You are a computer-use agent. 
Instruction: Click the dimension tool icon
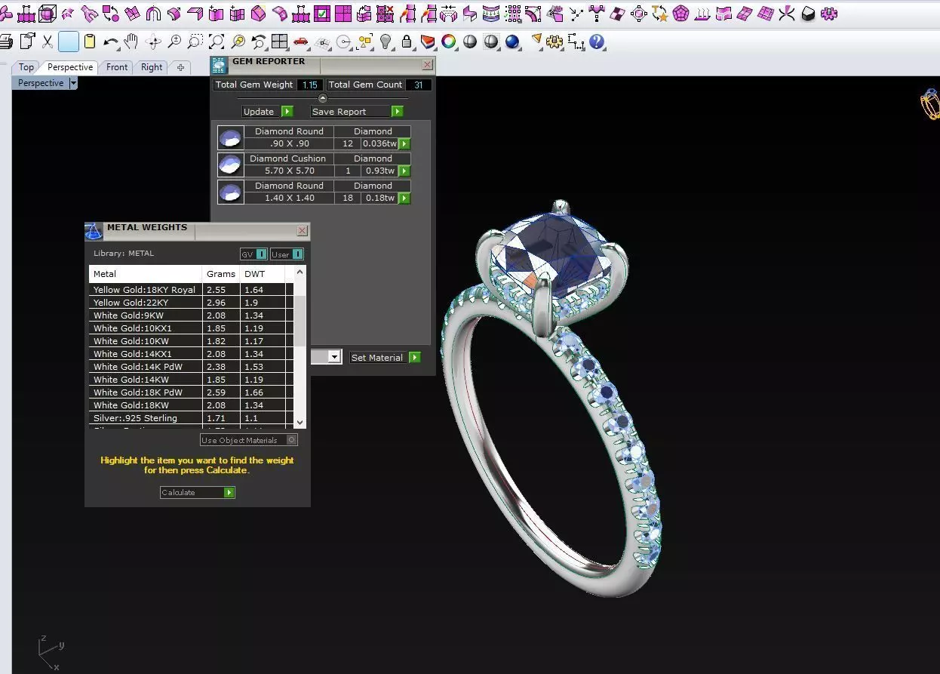pyautogui.click(x=576, y=42)
